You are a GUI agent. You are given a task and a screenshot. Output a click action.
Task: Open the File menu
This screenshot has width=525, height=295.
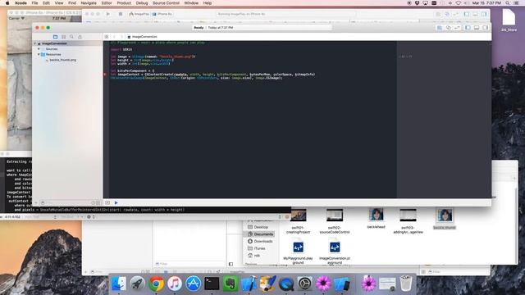[x=34, y=3]
